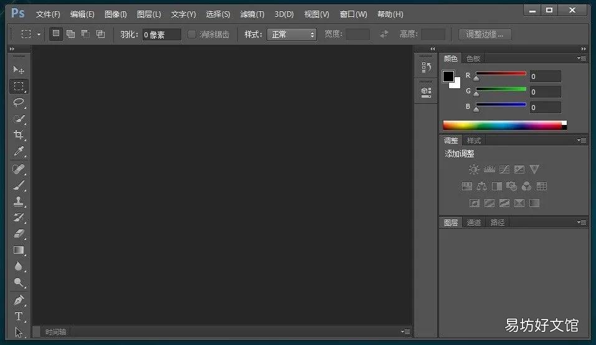This screenshot has height=345, width=596.
Task: Toggle the anti-alias checkbox
Action: (x=192, y=35)
